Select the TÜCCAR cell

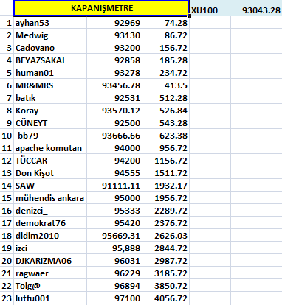click(50, 161)
